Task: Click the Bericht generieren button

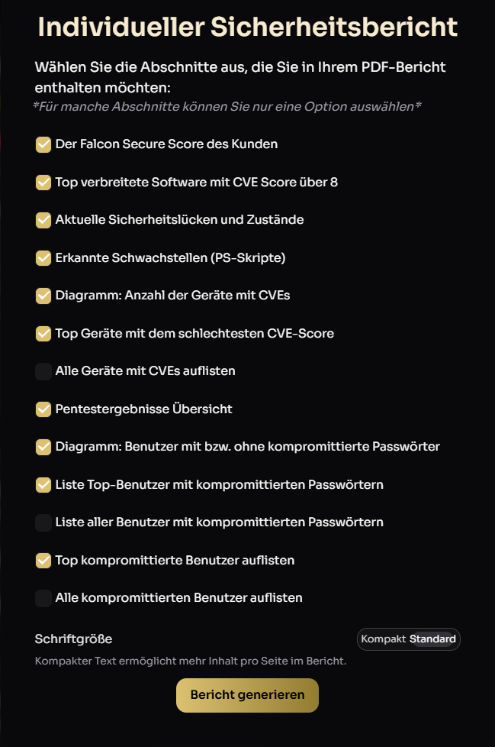Action: (247, 695)
